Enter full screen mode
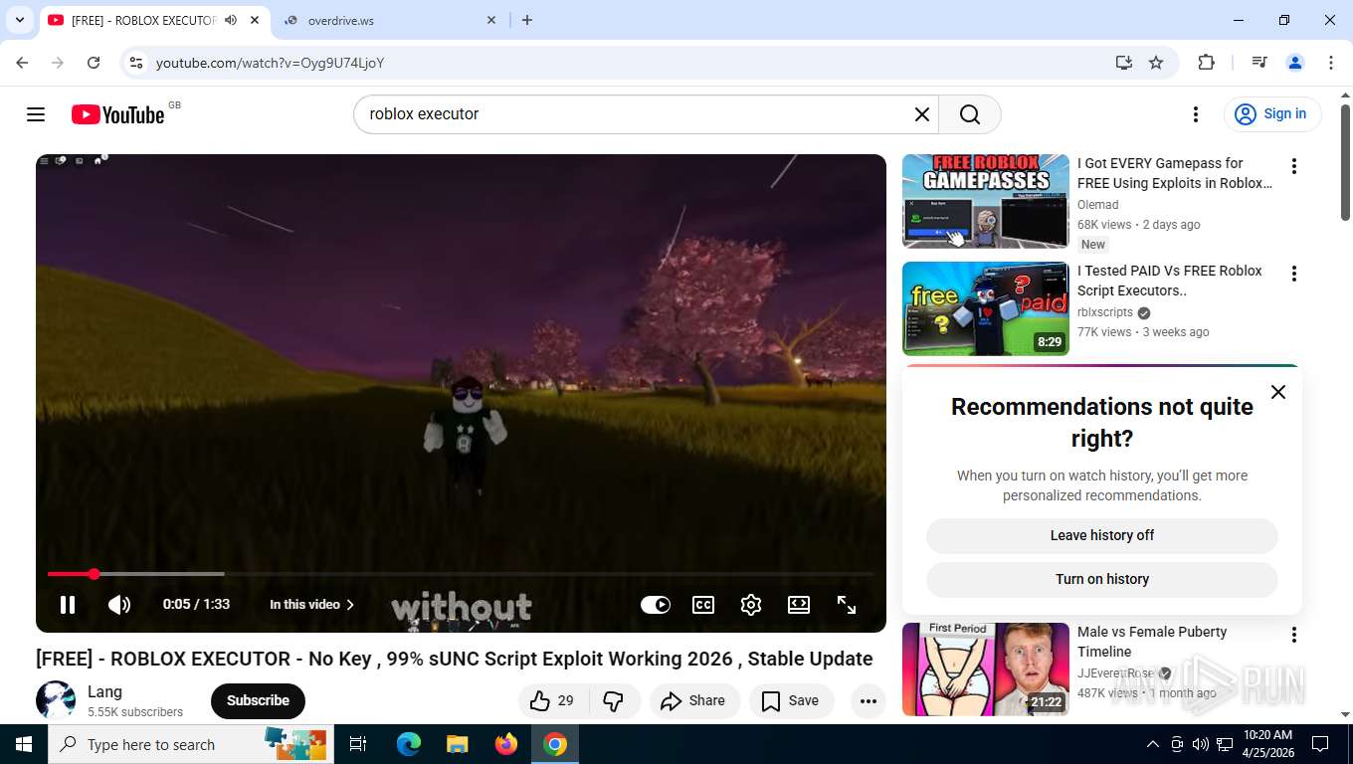Screen dimensions: 1353x764 click(847, 604)
